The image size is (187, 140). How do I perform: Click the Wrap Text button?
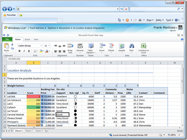pyautogui.click(x=70, y=48)
